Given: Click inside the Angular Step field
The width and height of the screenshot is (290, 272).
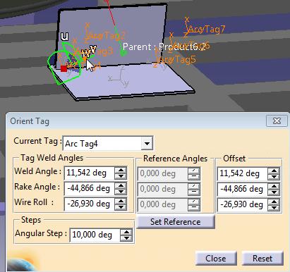Looking at the screenshot, I should pos(95,235).
